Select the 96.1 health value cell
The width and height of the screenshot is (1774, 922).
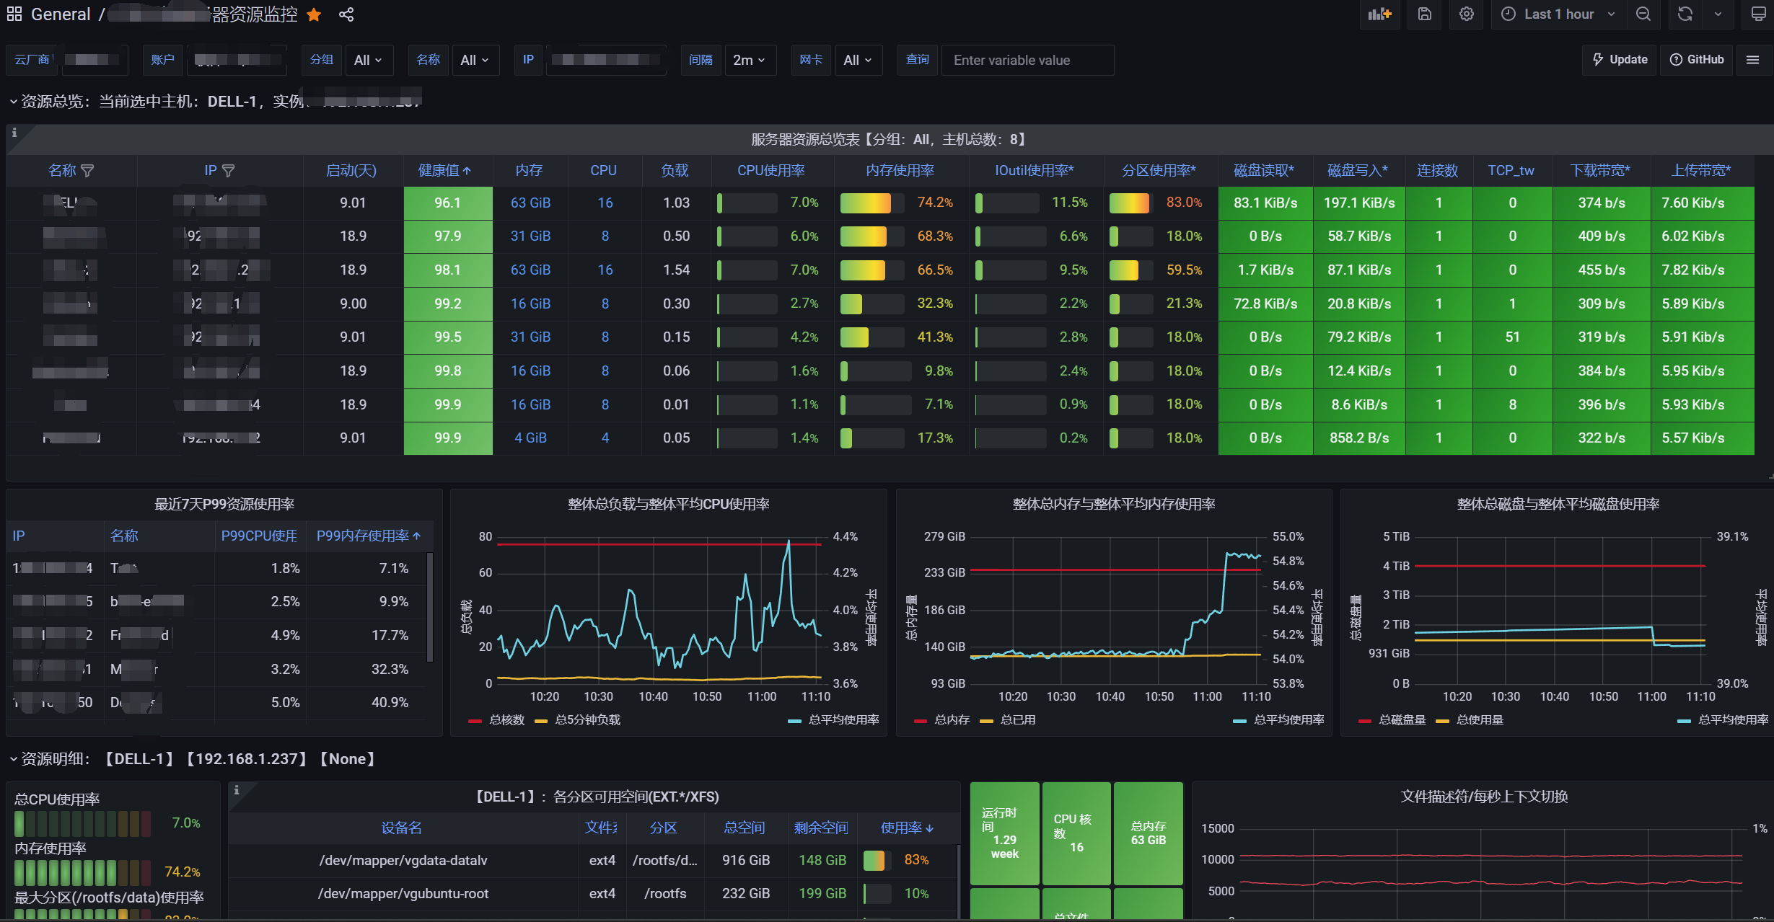[x=448, y=203]
